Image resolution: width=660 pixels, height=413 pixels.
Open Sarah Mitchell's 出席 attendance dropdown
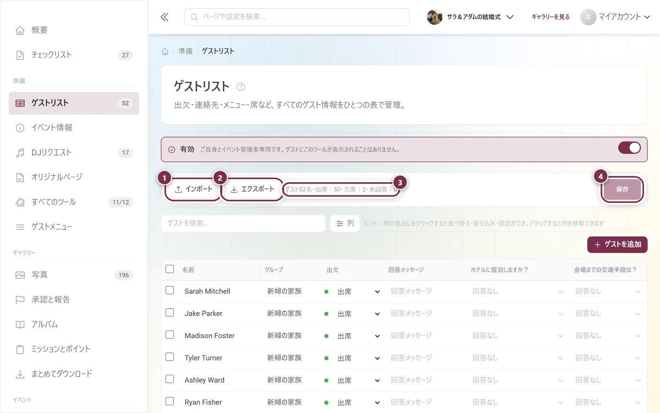[x=352, y=291]
